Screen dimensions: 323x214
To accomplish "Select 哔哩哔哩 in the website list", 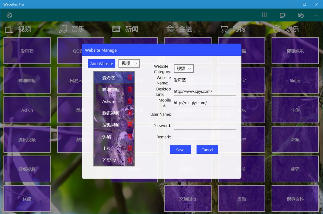I will point(114,89).
